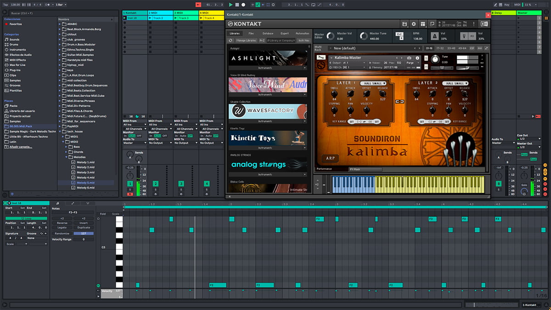Launch the Inst 18 clip
The image size is (551, 310).
125,18
